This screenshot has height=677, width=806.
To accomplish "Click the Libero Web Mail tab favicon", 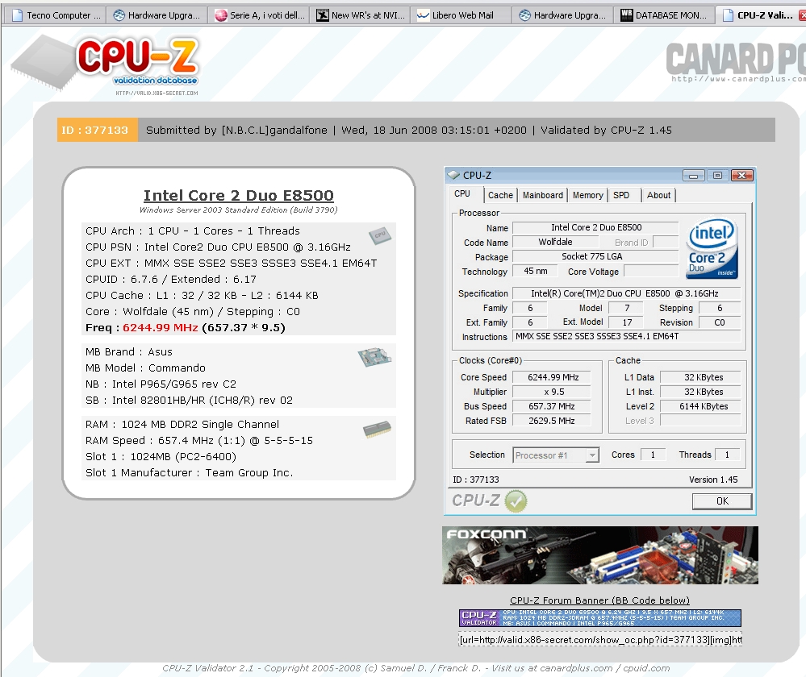I will click(x=423, y=15).
